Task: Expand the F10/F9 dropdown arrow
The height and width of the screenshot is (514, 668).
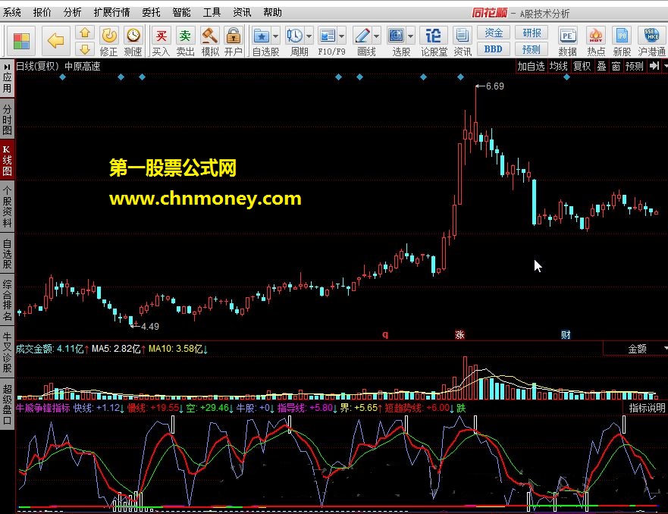Action: [x=342, y=36]
